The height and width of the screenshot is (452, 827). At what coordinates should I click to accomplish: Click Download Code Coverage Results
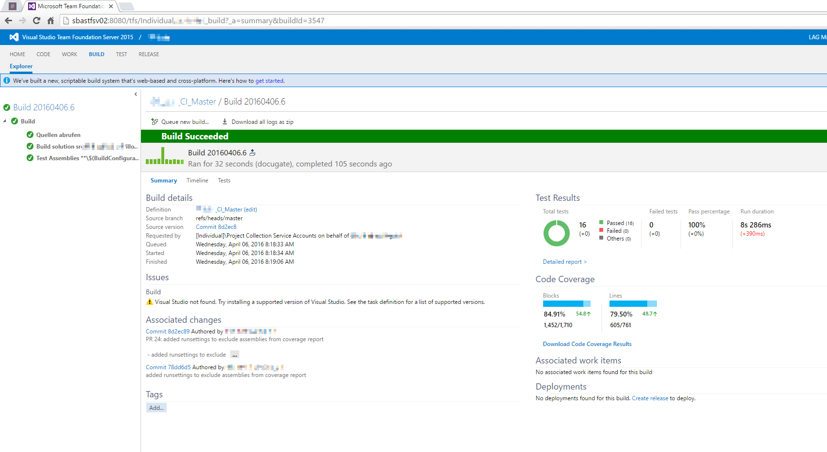[x=587, y=344]
